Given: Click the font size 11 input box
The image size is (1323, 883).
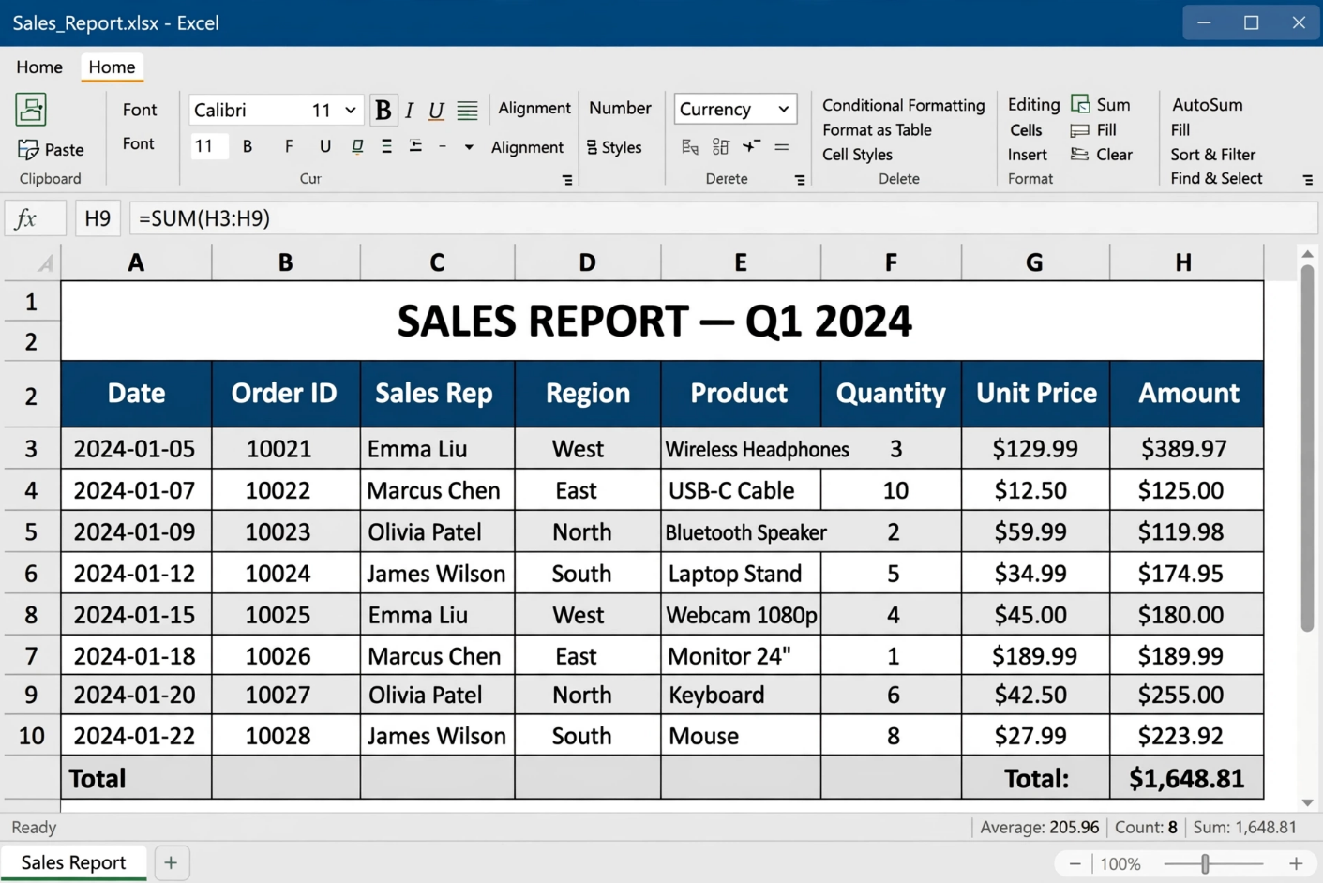Looking at the screenshot, I should pos(208,146).
